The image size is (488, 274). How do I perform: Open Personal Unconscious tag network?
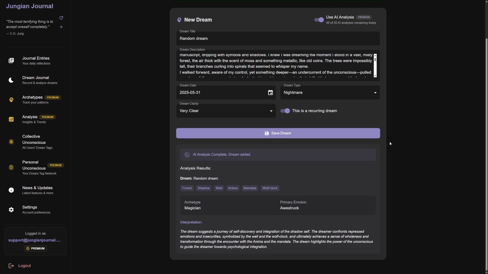point(36,167)
